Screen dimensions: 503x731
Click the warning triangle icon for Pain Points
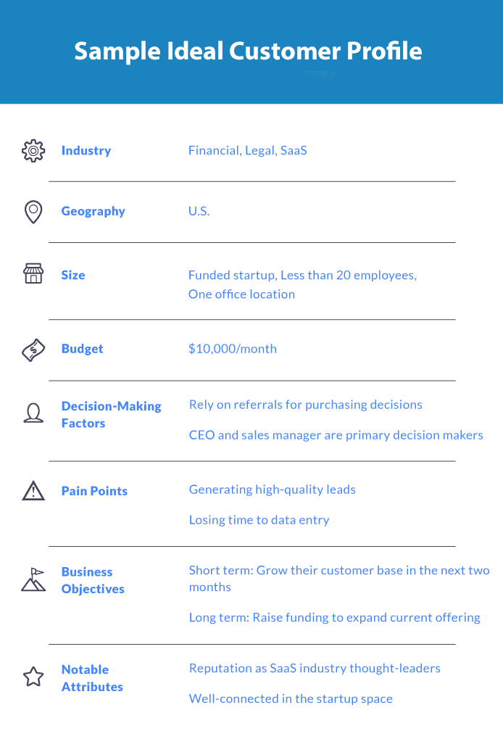point(33,490)
